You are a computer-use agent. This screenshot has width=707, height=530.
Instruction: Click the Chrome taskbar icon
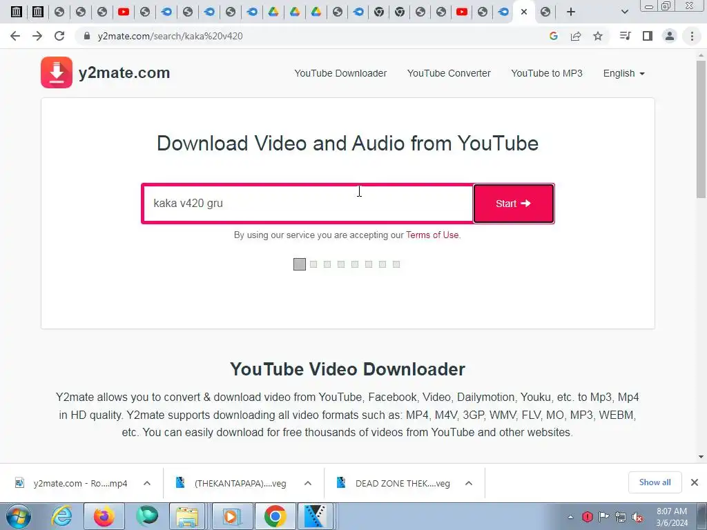click(x=275, y=516)
